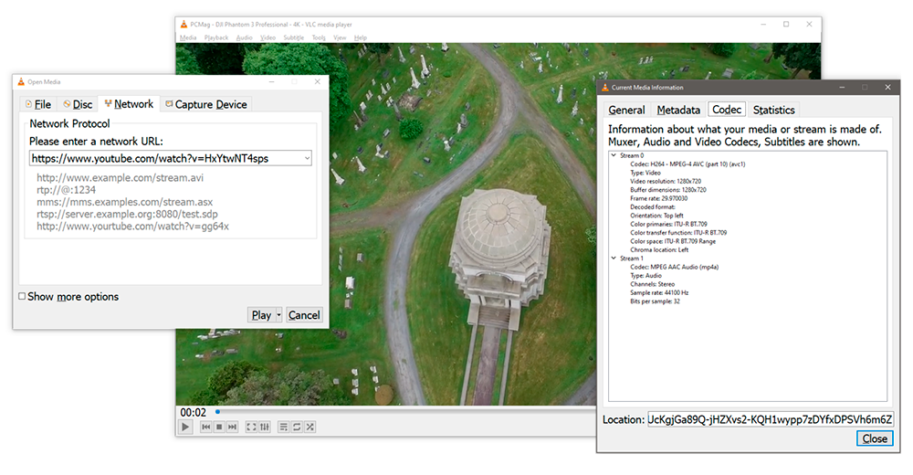
Task: Skip to previous media in VLC controls
Action: coord(206,427)
